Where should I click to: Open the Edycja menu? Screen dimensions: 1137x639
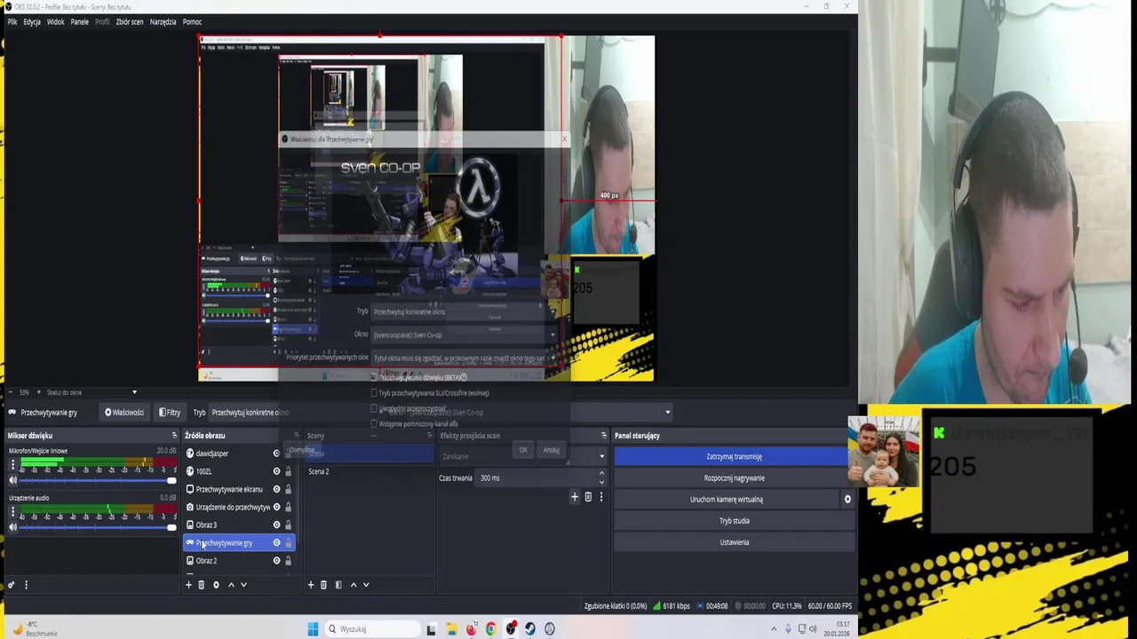tap(32, 22)
